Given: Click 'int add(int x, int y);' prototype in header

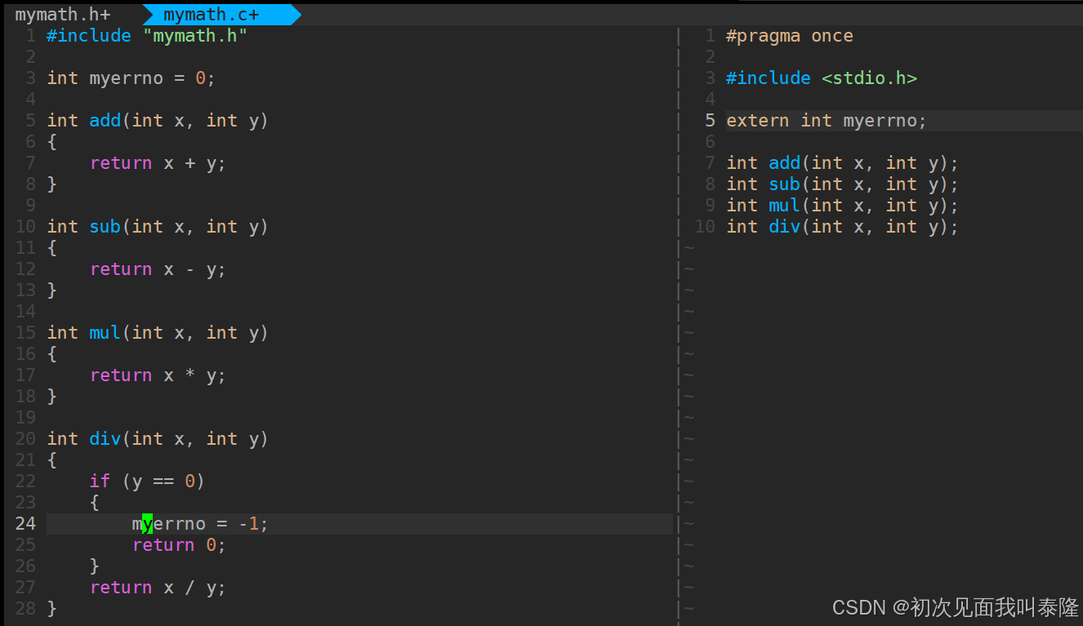Looking at the screenshot, I should tap(842, 163).
